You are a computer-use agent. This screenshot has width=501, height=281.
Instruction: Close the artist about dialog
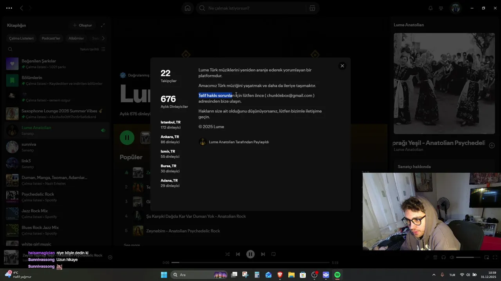[342, 66]
